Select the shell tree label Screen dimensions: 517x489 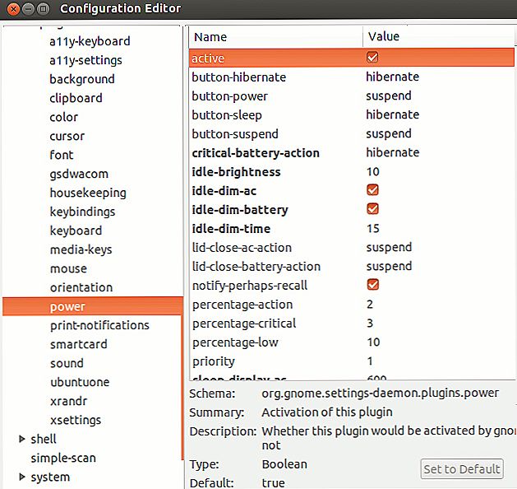[44, 439]
